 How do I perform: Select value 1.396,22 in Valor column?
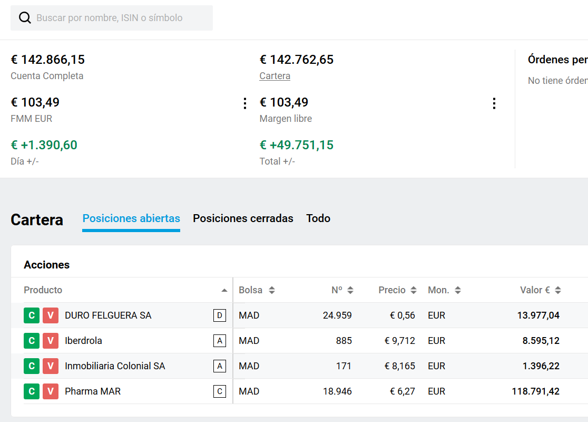pyautogui.click(x=541, y=366)
